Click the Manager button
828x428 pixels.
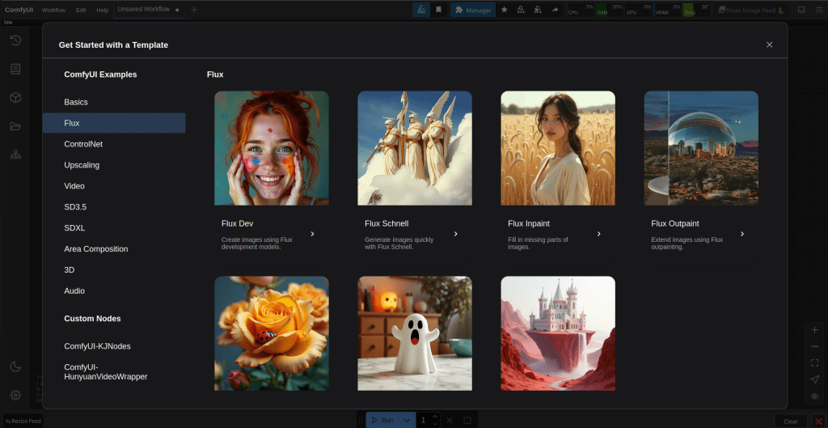click(x=473, y=10)
